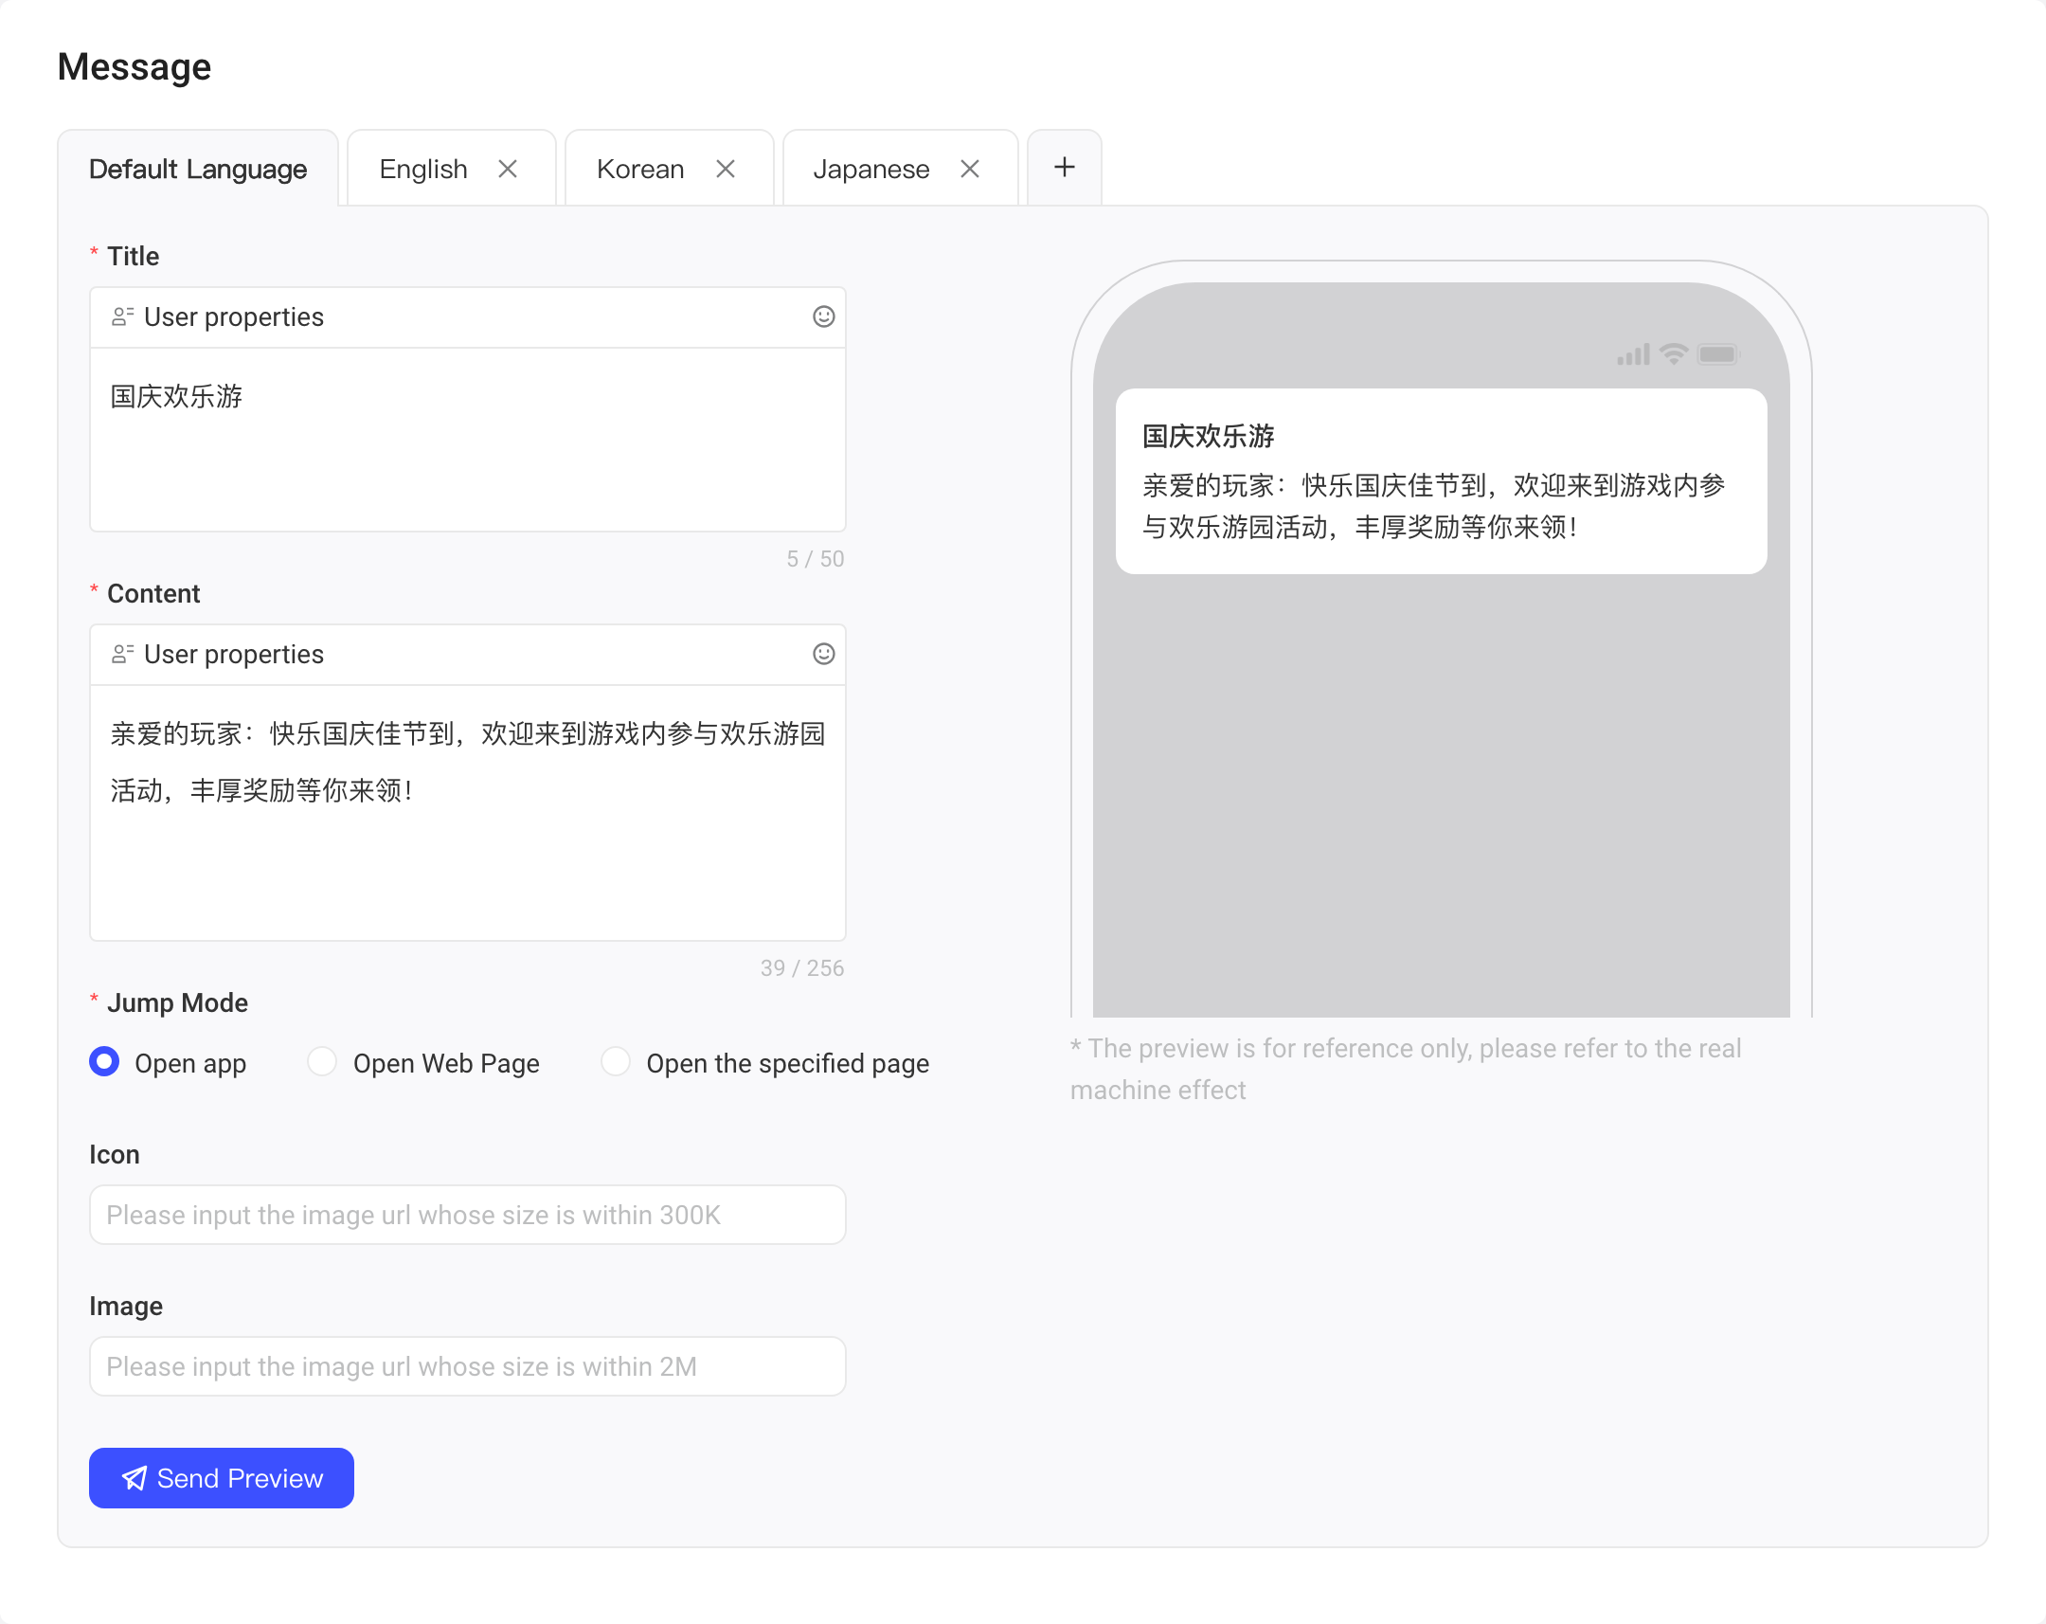Click Send Preview button
Image resolution: width=2046 pixels, height=1624 pixels.
[x=221, y=1478]
